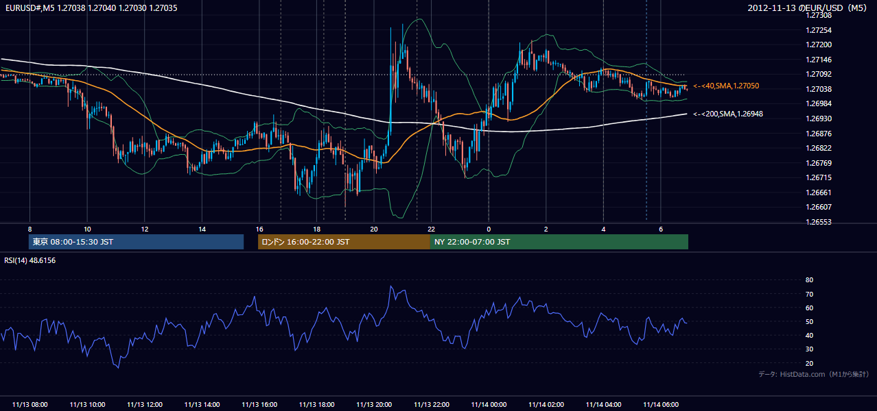
Task: Click RSI scale value 30
Action: [x=809, y=349]
